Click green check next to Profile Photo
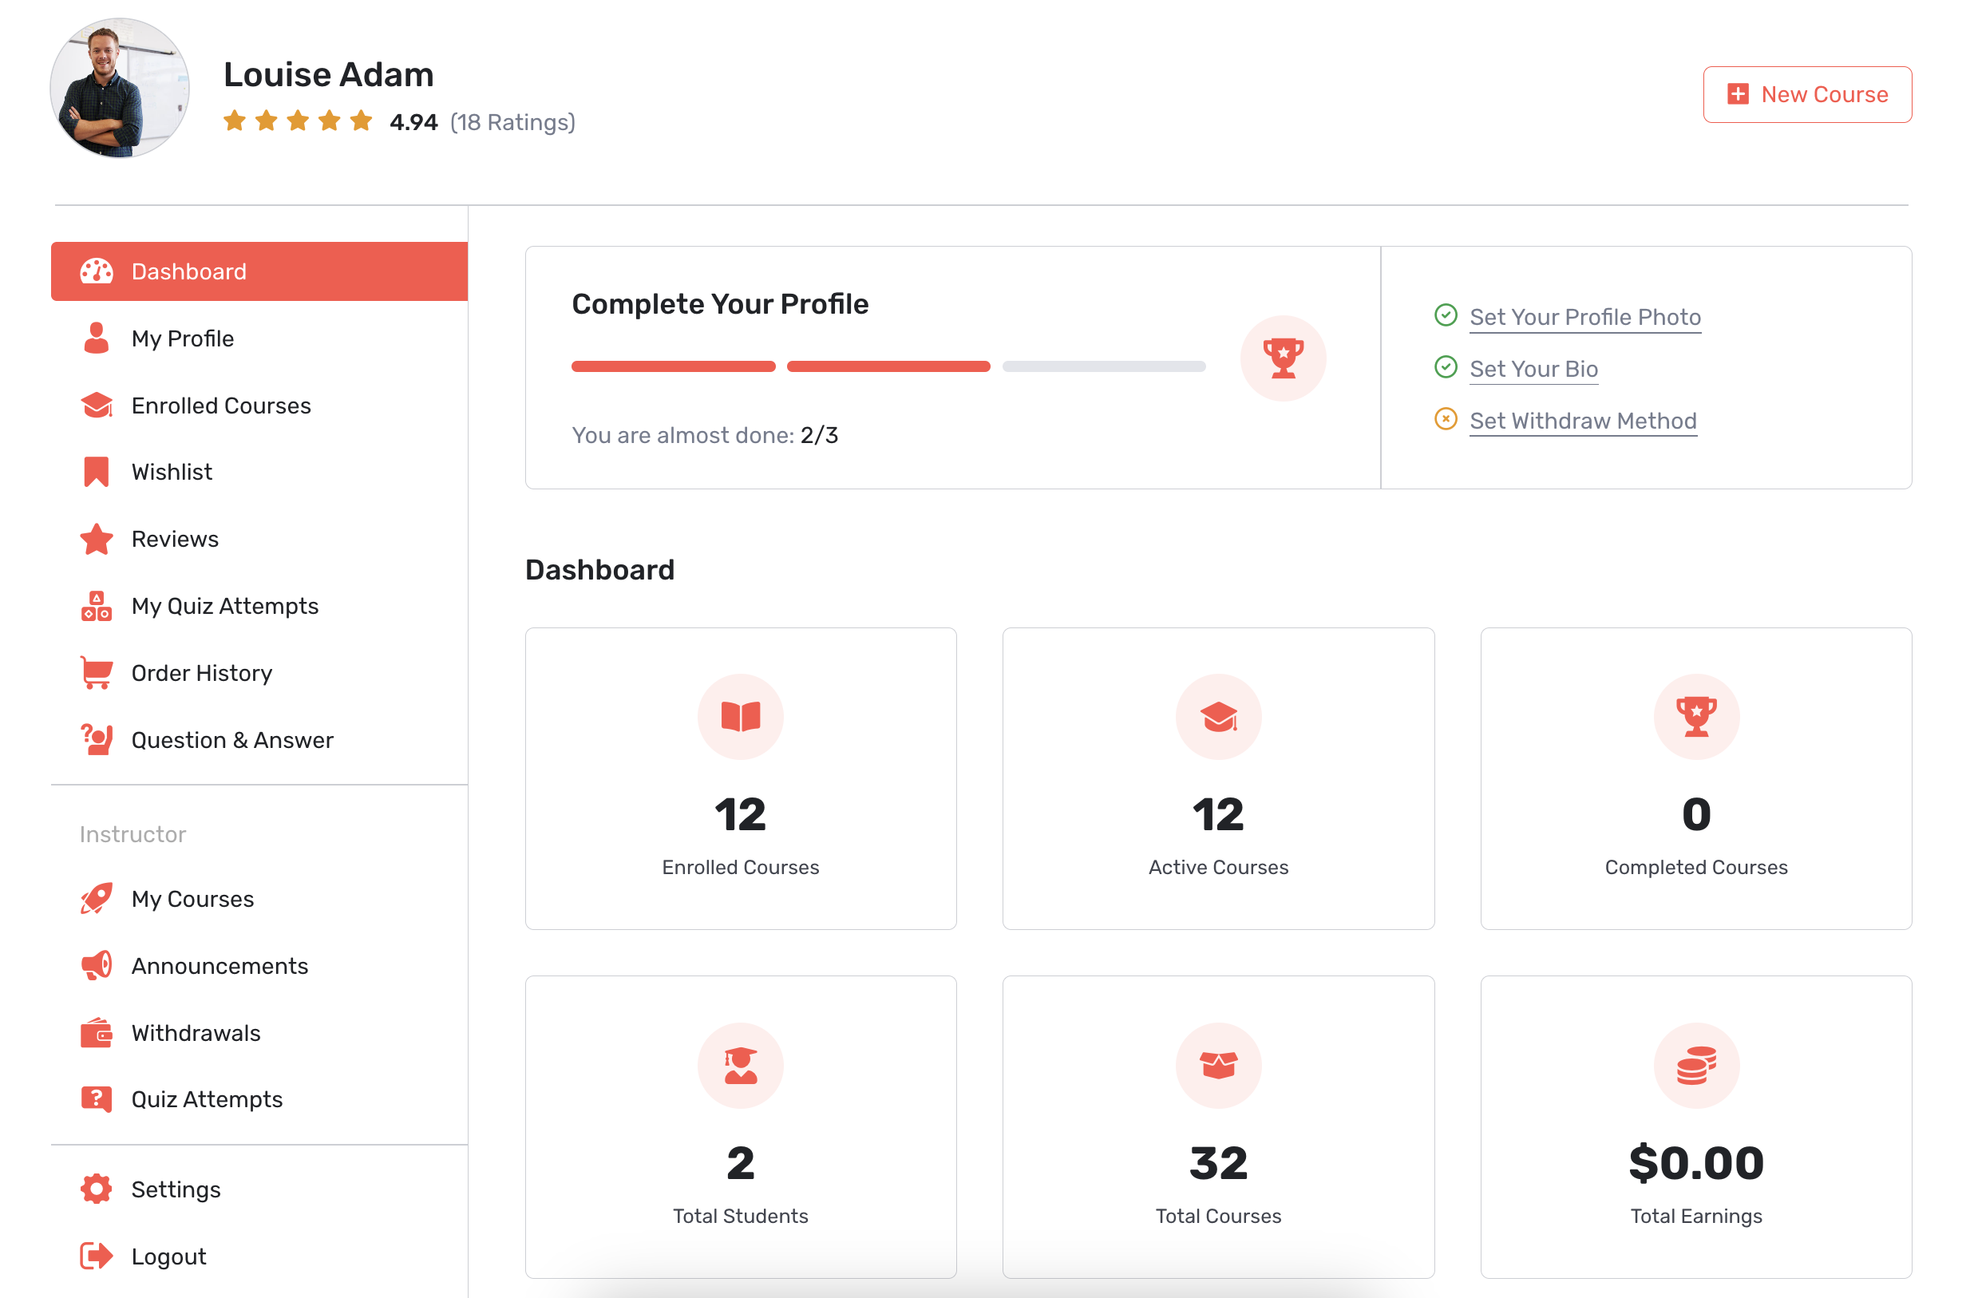The width and height of the screenshot is (1970, 1298). pos(1446,315)
